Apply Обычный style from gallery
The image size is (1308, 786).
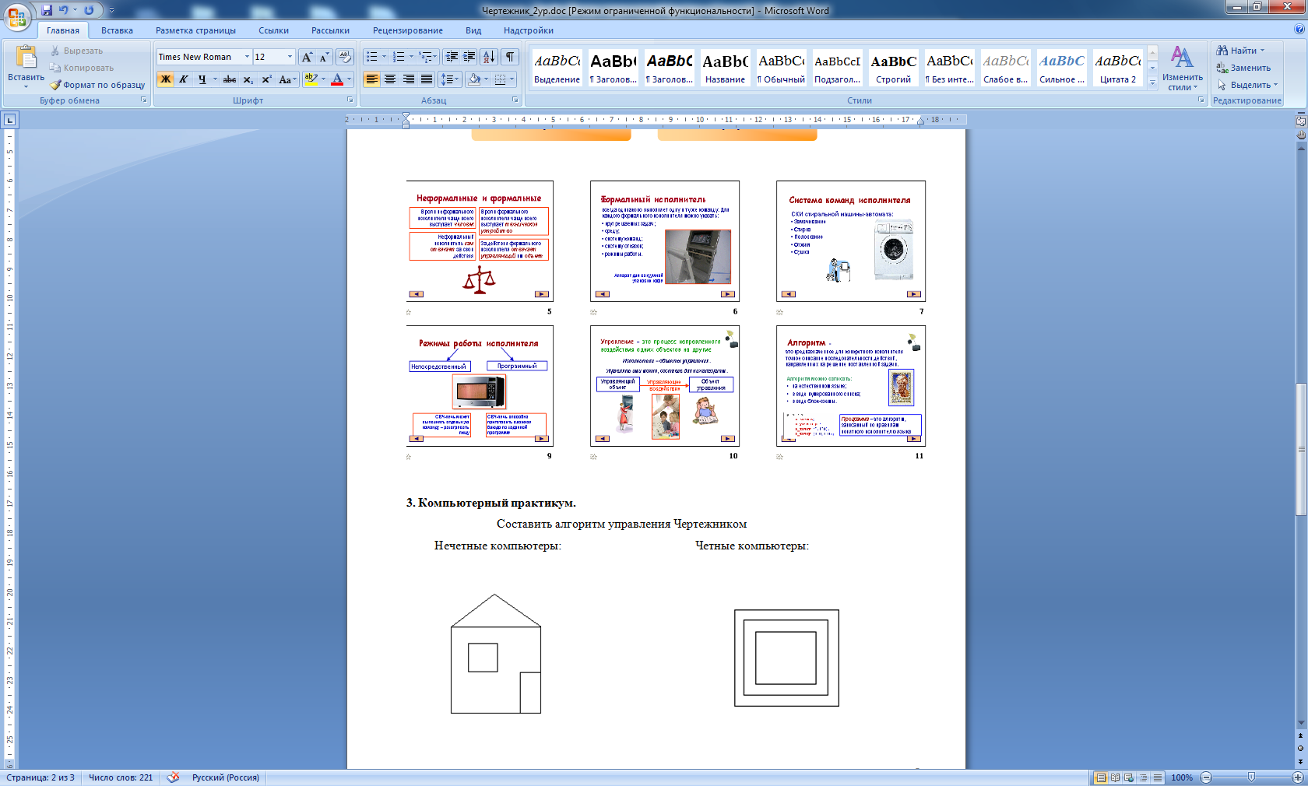(781, 68)
